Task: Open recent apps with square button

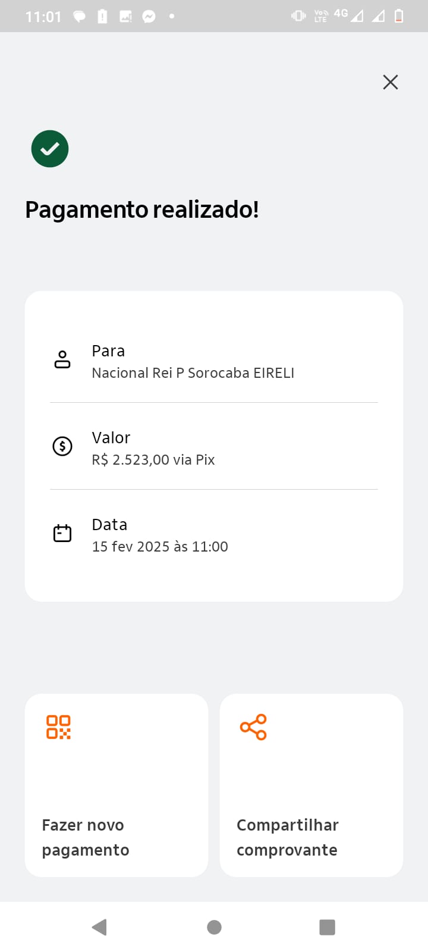Action: (x=327, y=927)
